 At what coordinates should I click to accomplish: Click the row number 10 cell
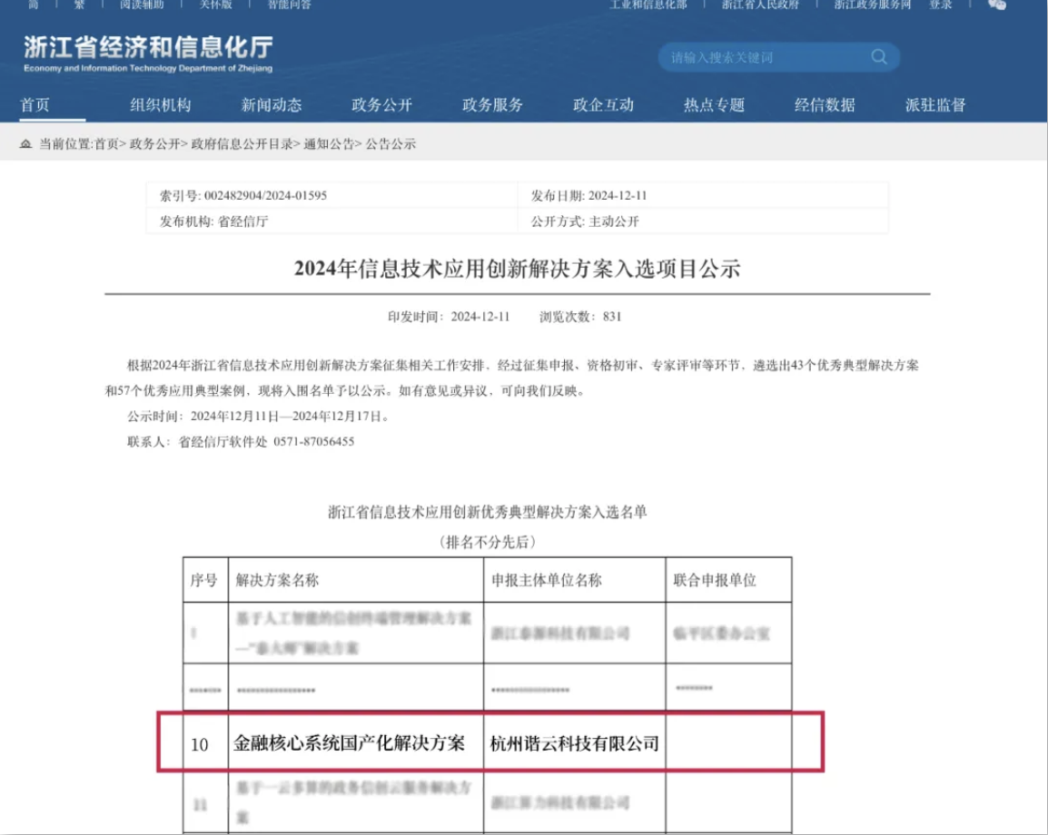point(200,744)
